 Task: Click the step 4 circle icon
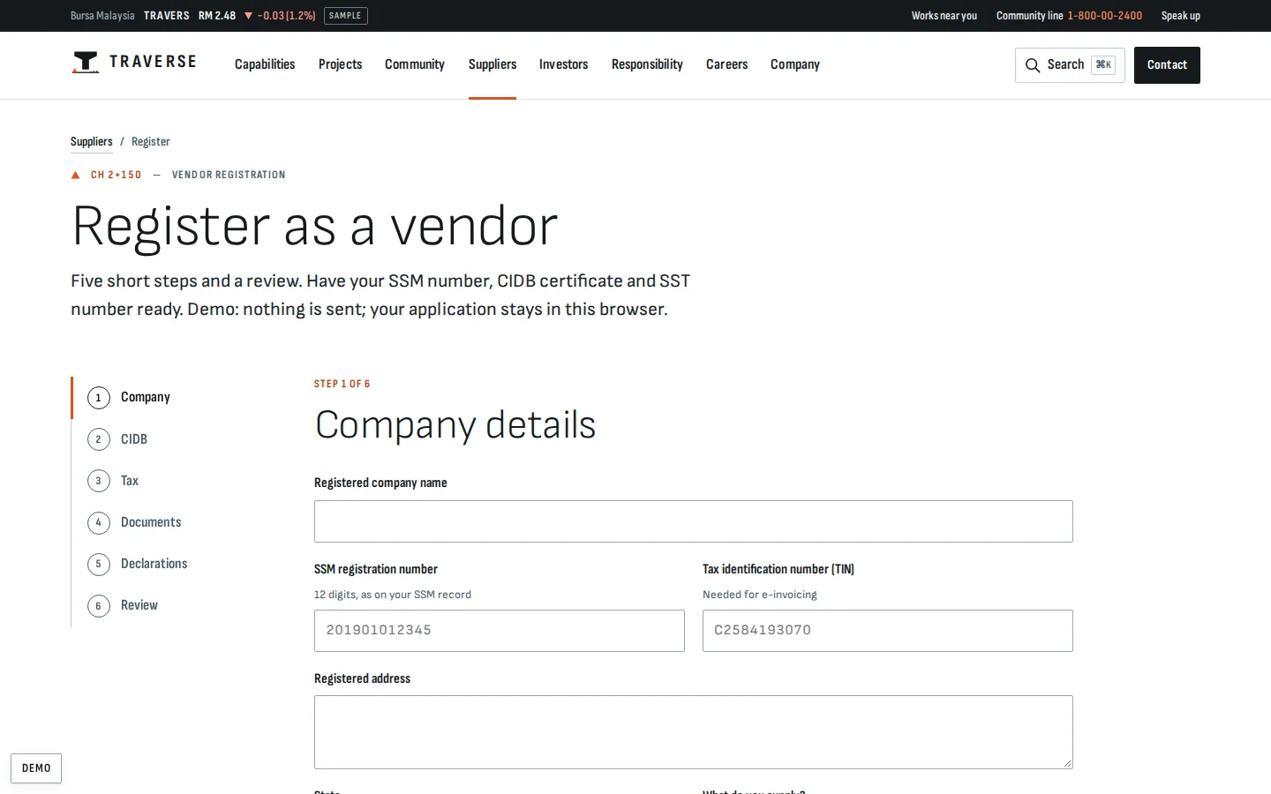(98, 522)
